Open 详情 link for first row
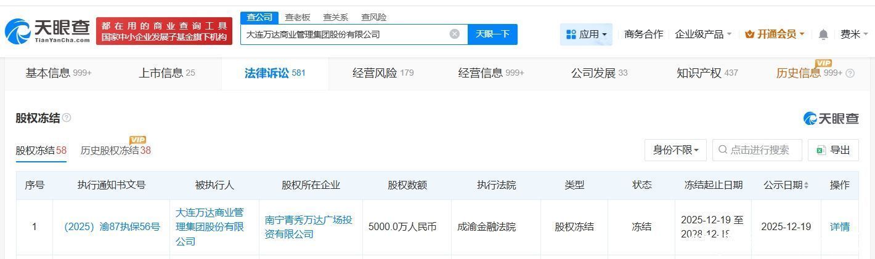The height and width of the screenshot is (259, 875). [839, 226]
